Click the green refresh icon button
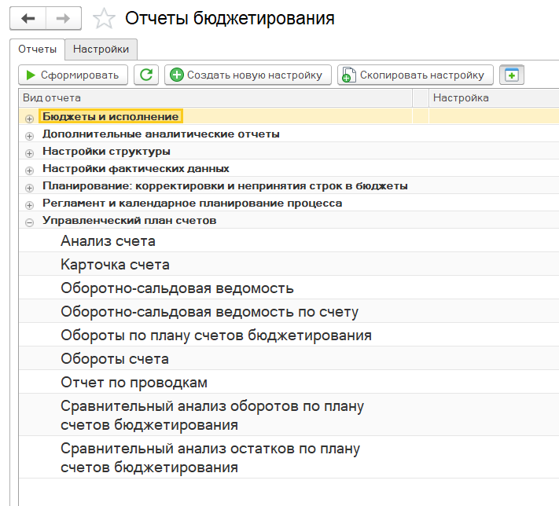The image size is (559, 506). tap(145, 75)
